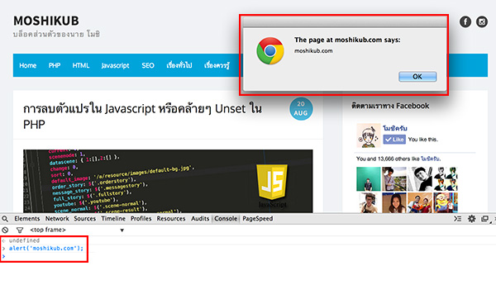Click the Chrome logo in alert dialog
This screenshot has width=496, height=299.
270,51
